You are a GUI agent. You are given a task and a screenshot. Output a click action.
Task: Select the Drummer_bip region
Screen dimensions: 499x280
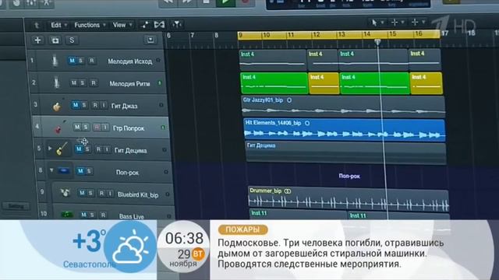pyautogui.click(x=349, y=199)
